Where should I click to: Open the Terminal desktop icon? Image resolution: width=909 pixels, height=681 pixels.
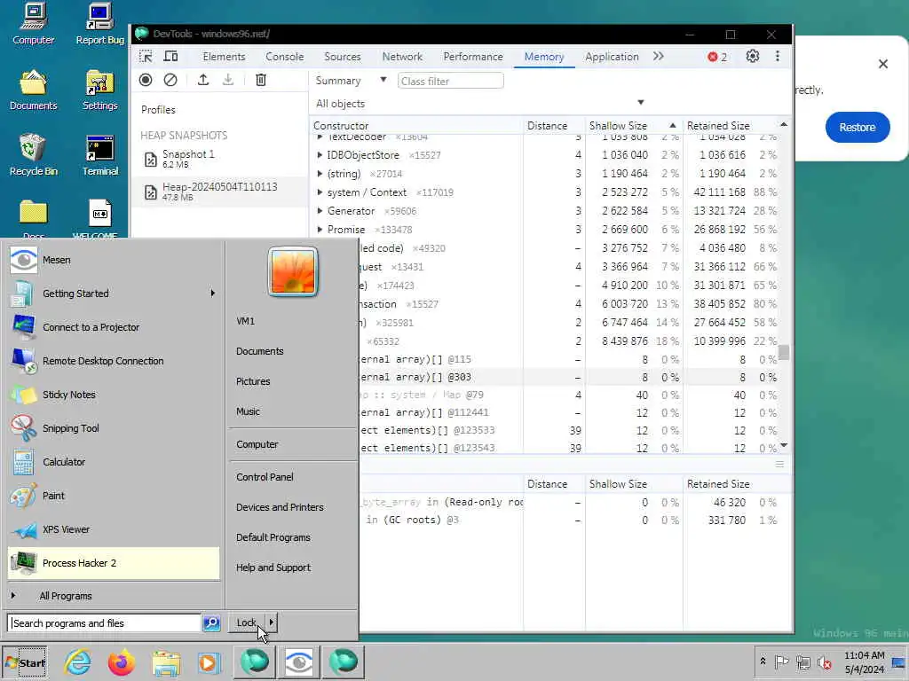(99, 154)
